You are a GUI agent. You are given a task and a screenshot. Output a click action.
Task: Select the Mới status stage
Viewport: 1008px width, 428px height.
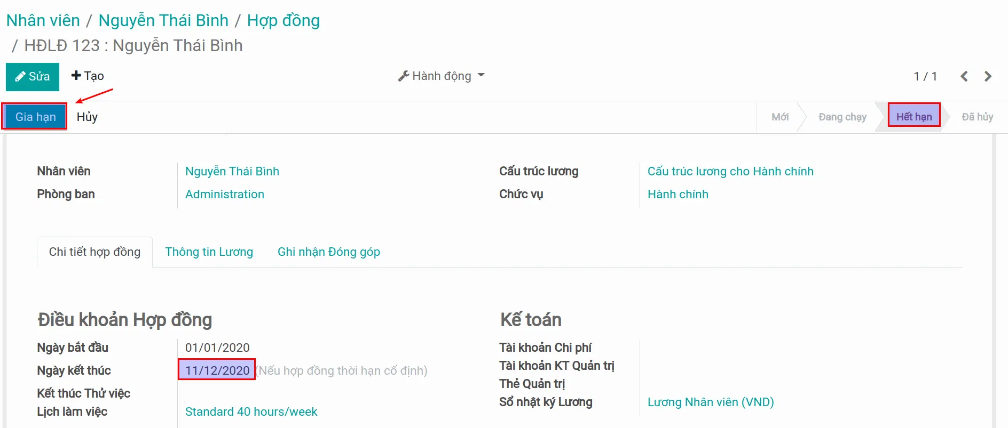[779, 117]
